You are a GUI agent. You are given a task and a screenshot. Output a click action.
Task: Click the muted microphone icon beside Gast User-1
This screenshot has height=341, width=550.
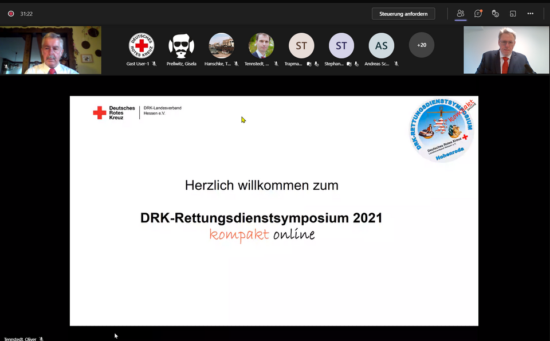[155, 64]
